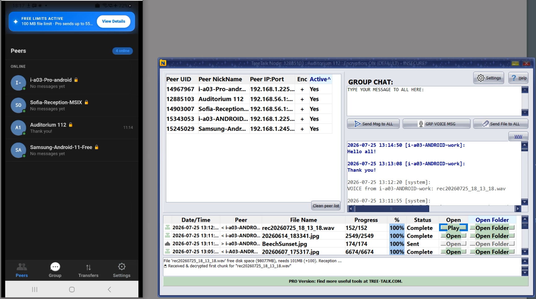536x299 pixels.
Task: Open the Transfers tab in the mobile app
Action: point(88,270)
